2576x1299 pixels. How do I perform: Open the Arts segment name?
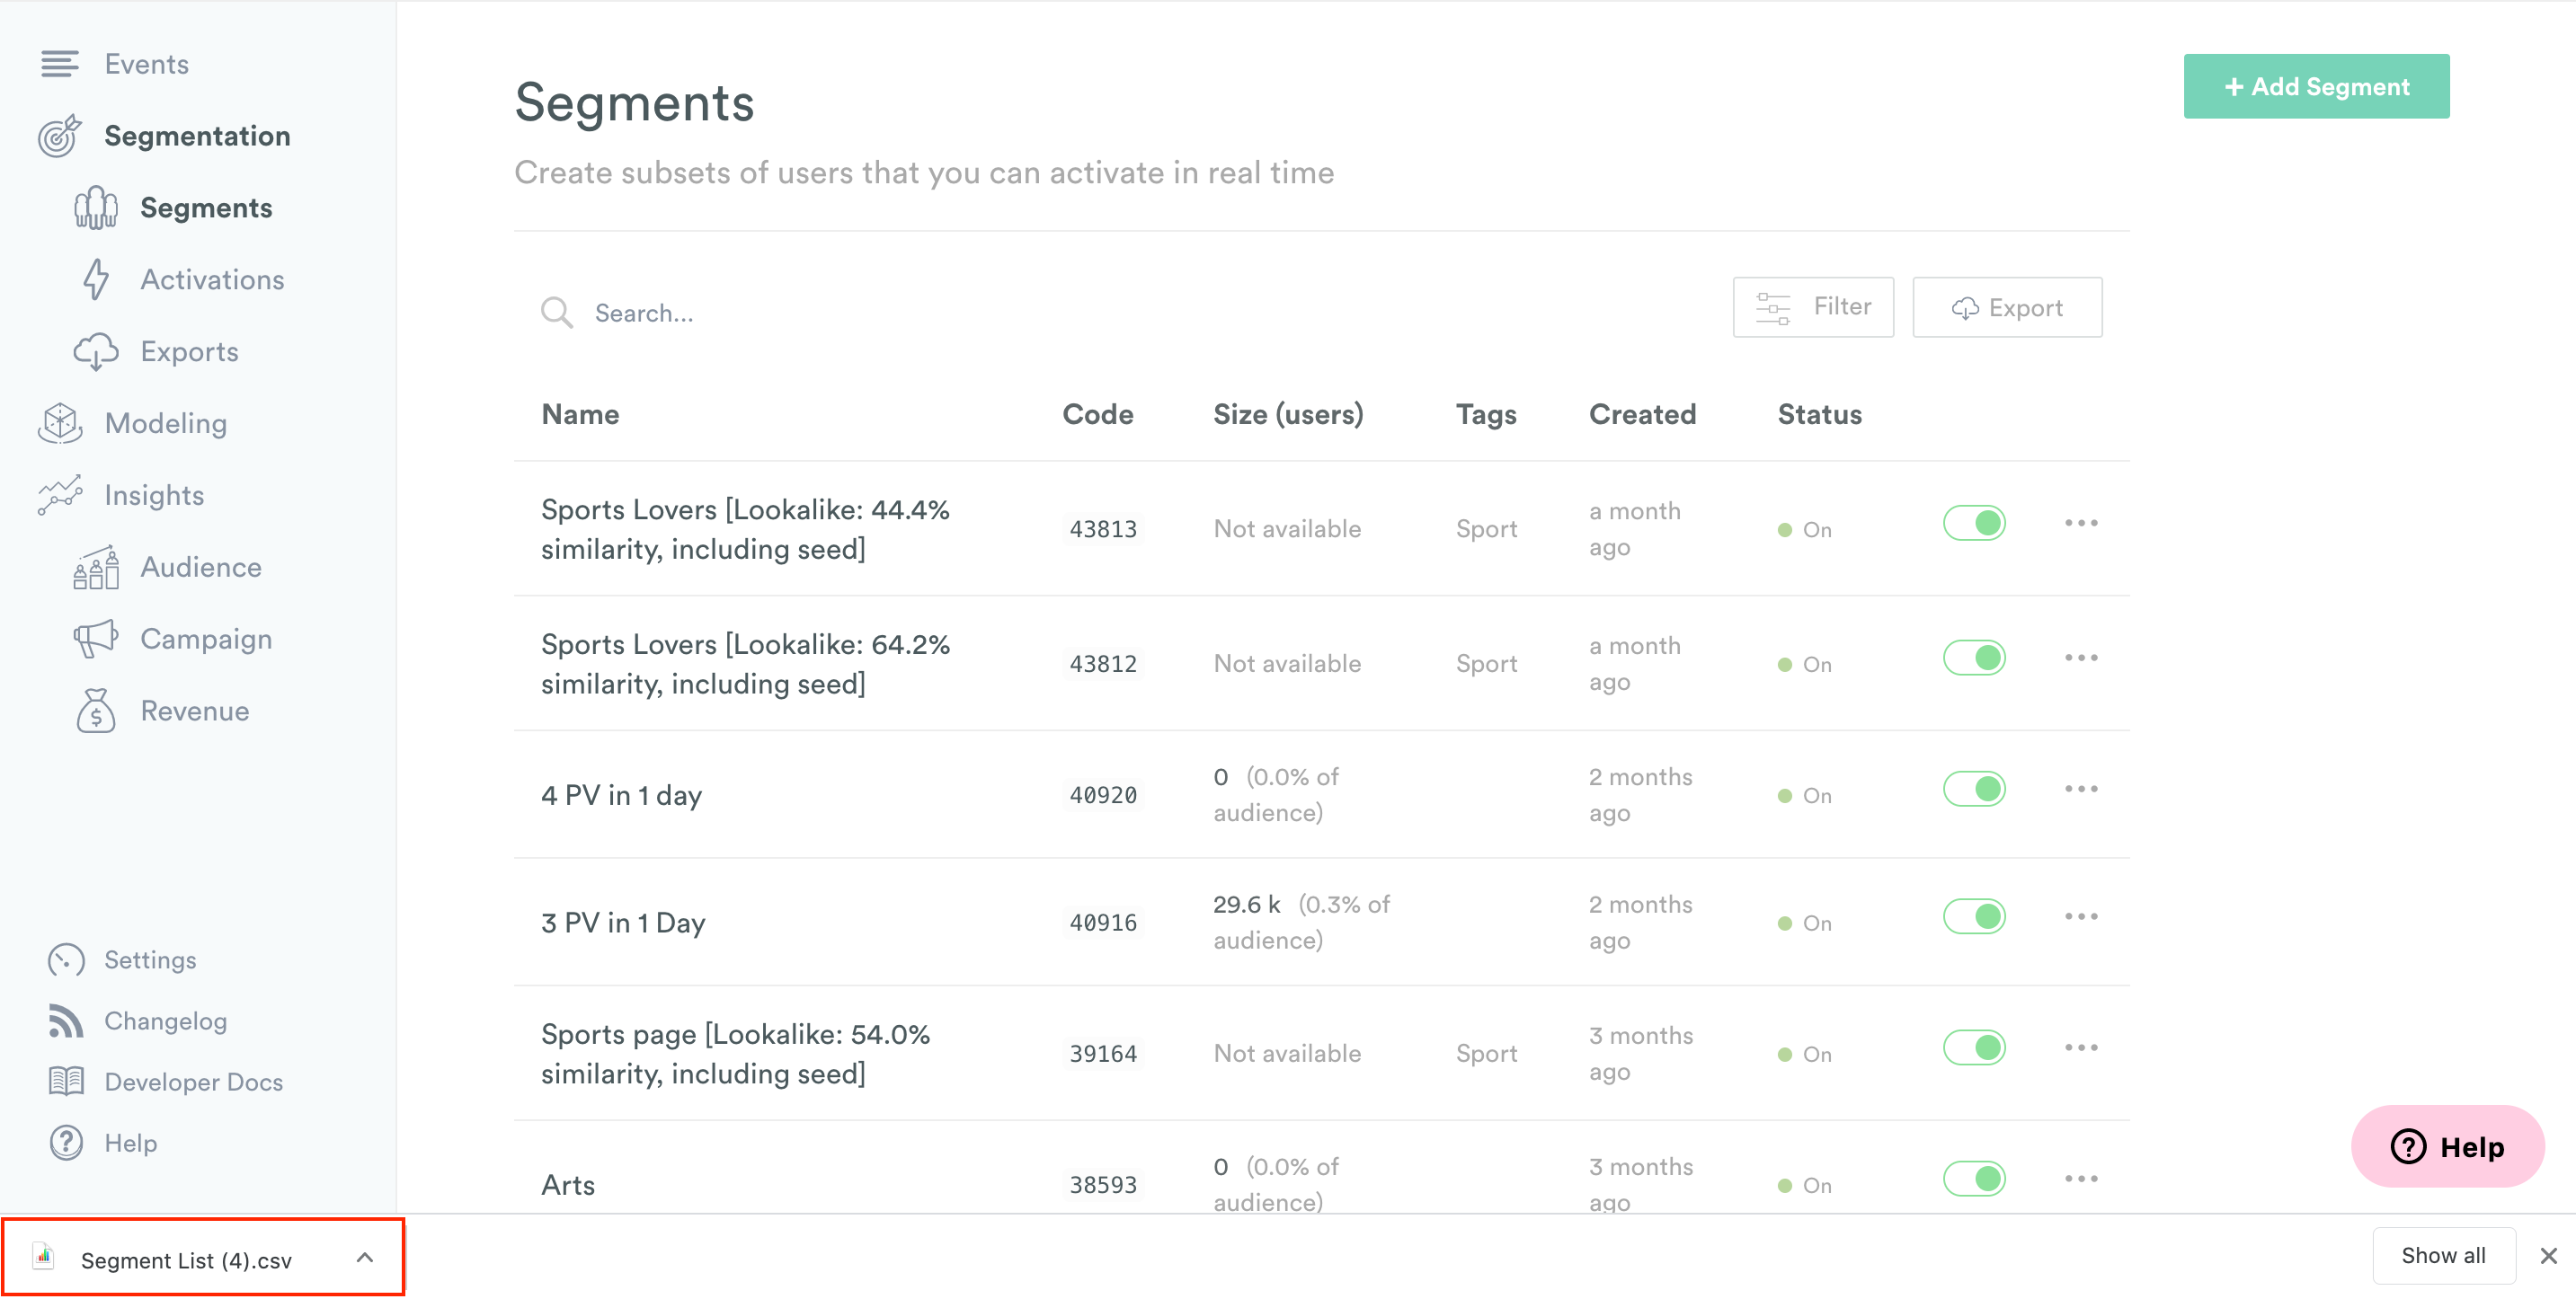coord(568,1185)
